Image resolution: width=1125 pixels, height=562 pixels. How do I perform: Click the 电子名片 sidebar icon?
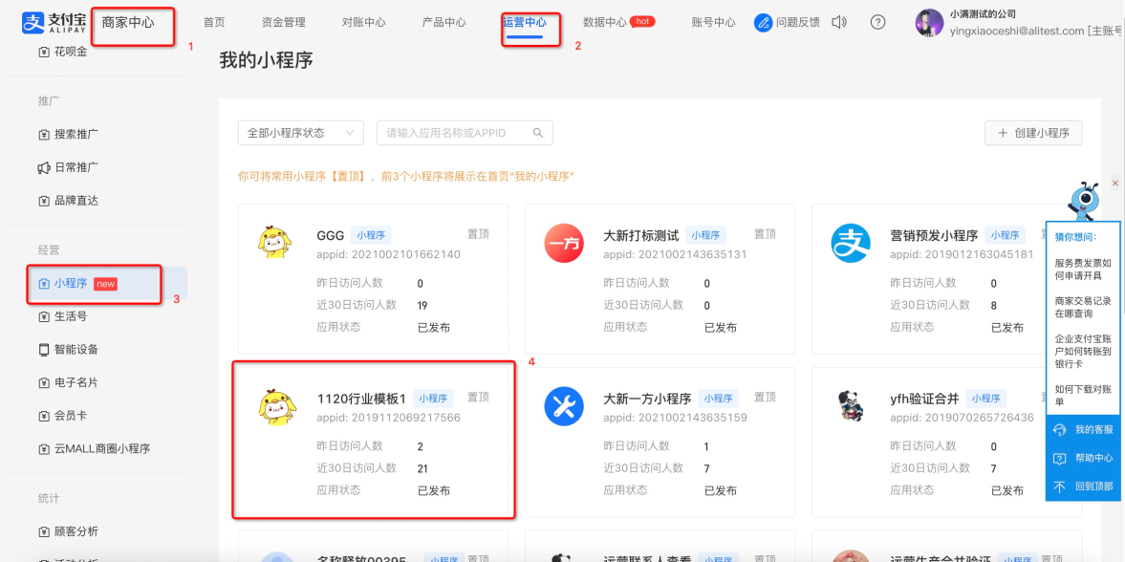pos(44,382)
